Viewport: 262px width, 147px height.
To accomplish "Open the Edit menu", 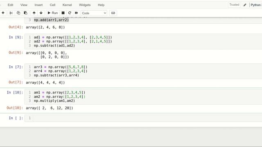I will tap(10, 5).
